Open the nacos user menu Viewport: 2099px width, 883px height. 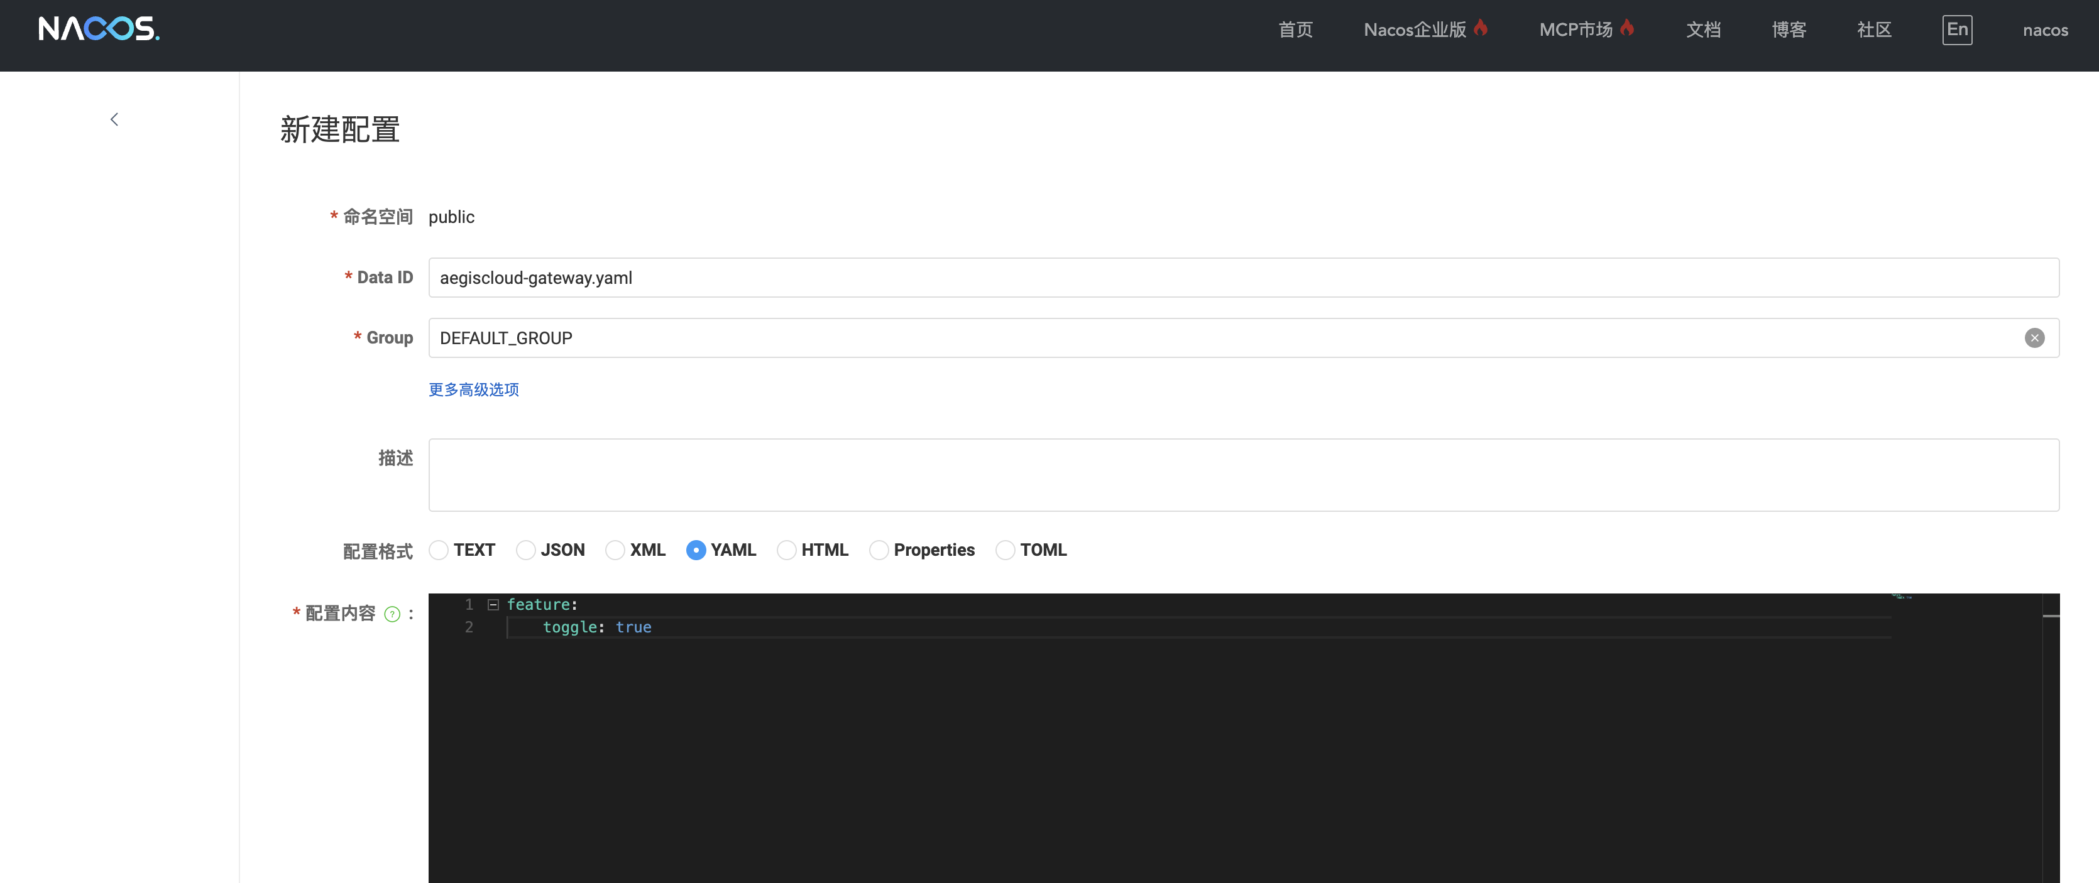2044,30
